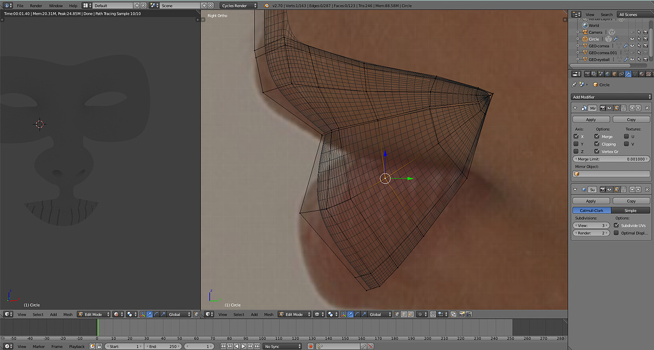Hide the Circle object via eye icon
The width and height of the screenshot is (654, 350).
[x=632, y=39]
